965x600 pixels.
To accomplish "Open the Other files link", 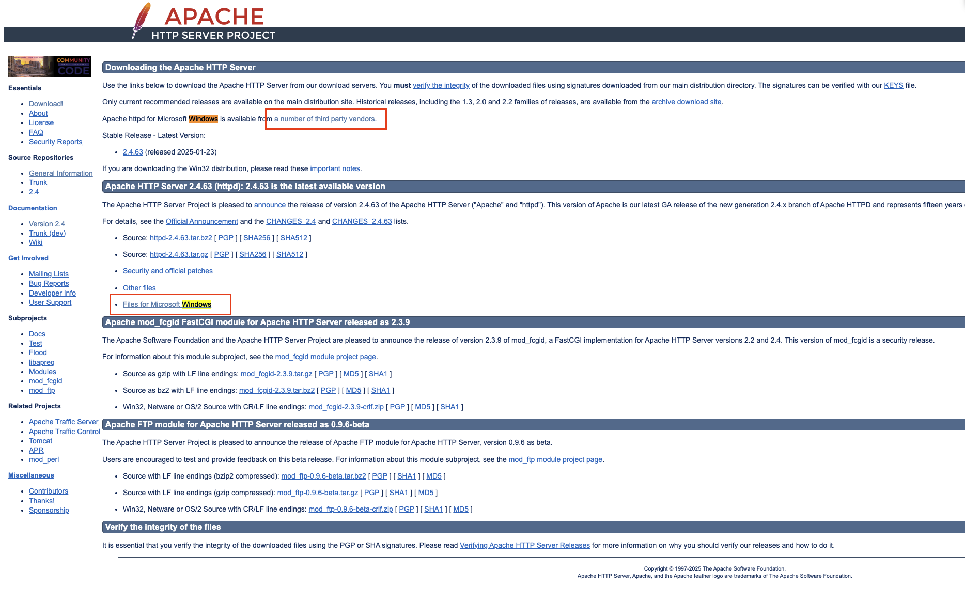I will (x=139, y=288).
